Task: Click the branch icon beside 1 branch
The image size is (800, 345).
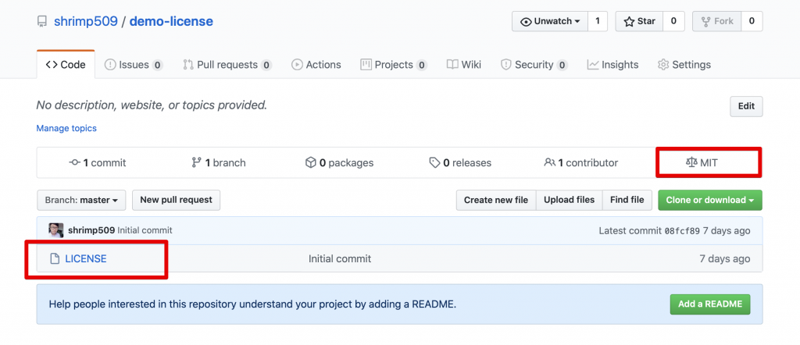Action: coord(196,162)
